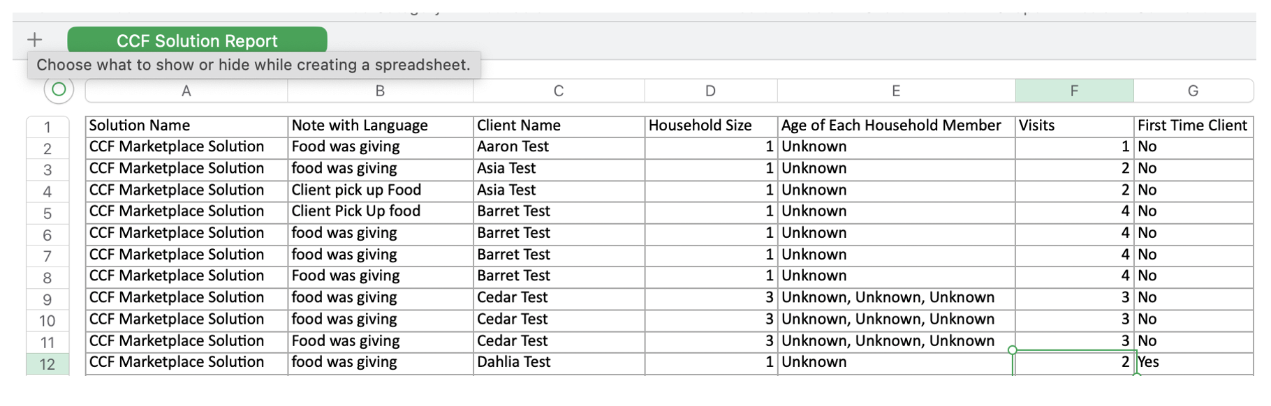The width and height of the screenshot is (1271, 406).
Task: Click the circular table handle above row numbers
Action: 59,89
